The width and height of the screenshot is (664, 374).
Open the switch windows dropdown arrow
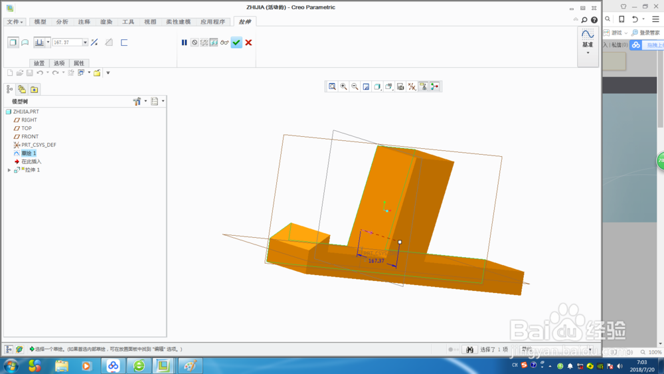(x=90, y=73)
